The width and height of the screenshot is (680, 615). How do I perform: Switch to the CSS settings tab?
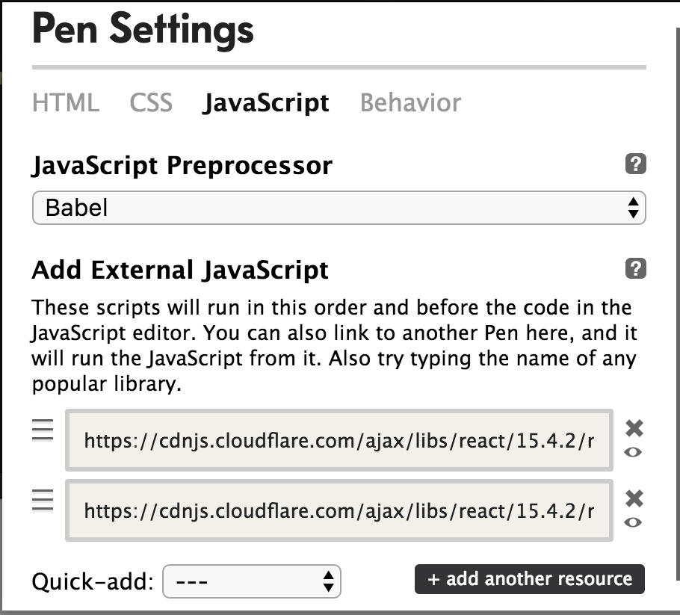point(151,103)
